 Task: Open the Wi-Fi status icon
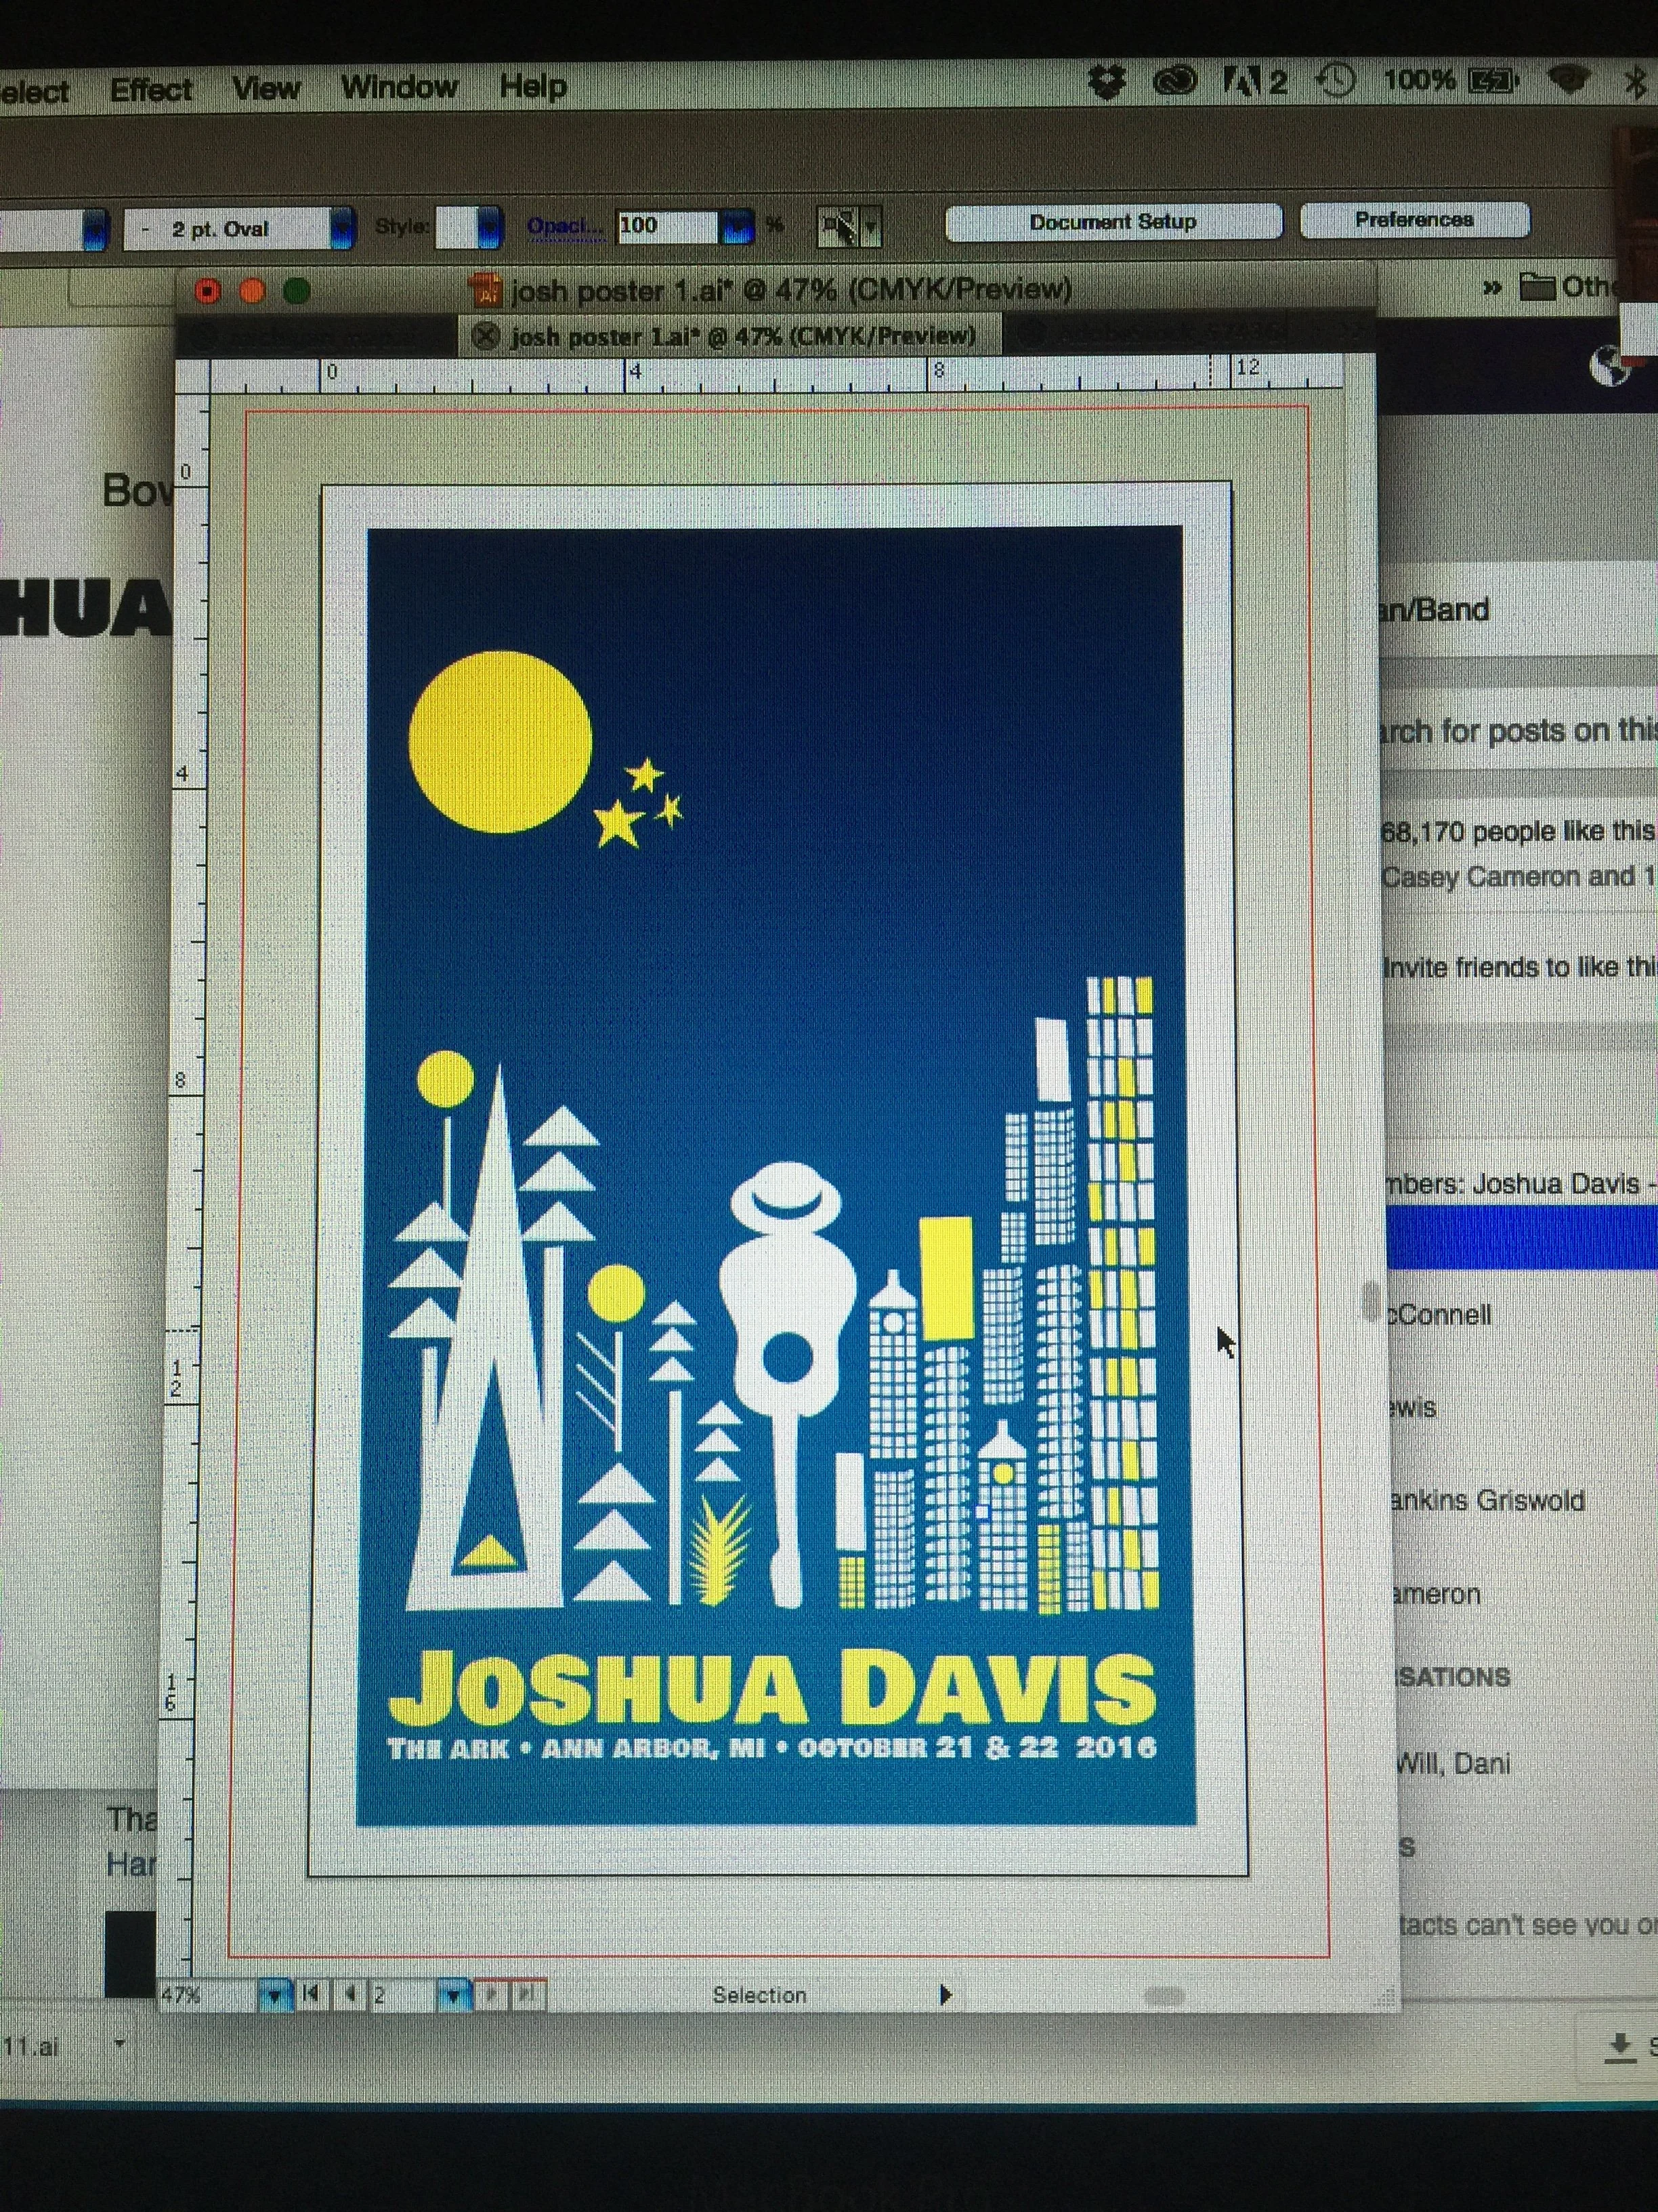click(x=1569, y=80)
